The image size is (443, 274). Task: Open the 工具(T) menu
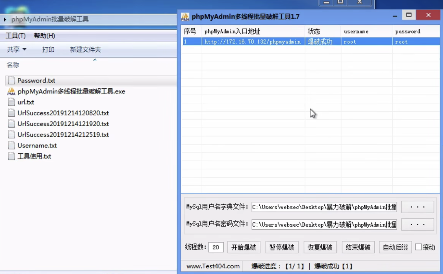click(x=16, y=36)
